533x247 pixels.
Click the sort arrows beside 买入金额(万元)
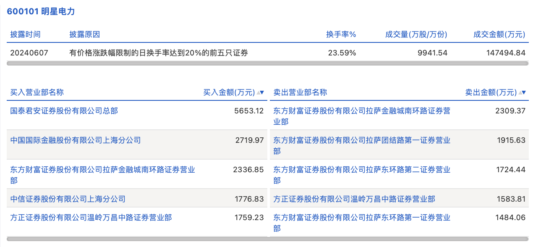260,92
